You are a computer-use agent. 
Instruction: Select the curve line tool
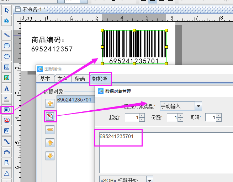coord(7,142)
